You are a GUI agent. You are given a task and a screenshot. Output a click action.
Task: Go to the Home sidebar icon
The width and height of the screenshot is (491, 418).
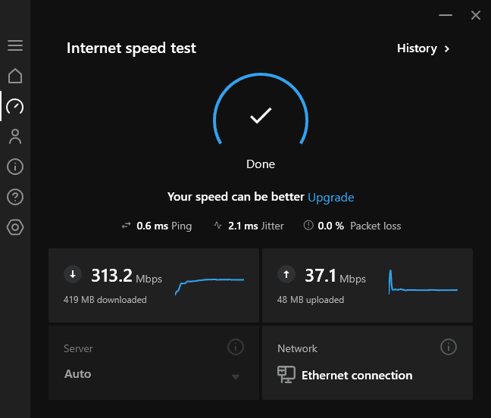pyautogui.click(x=15, y=76)
